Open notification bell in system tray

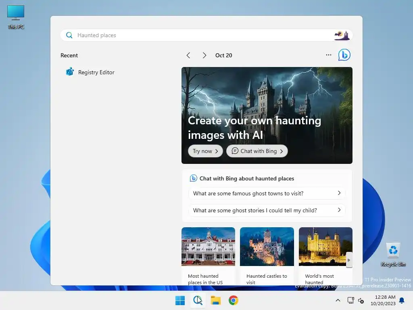(402, 300)
